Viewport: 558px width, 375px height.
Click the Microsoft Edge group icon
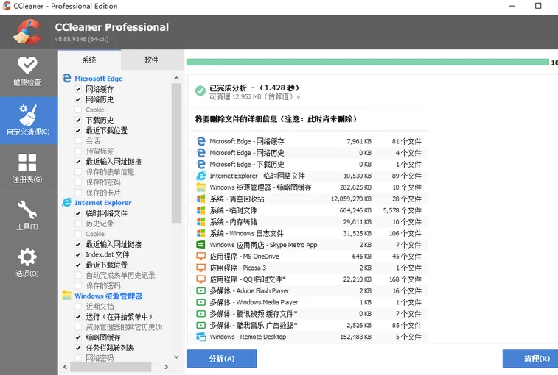pyautogui.click(x=66, y=78)
